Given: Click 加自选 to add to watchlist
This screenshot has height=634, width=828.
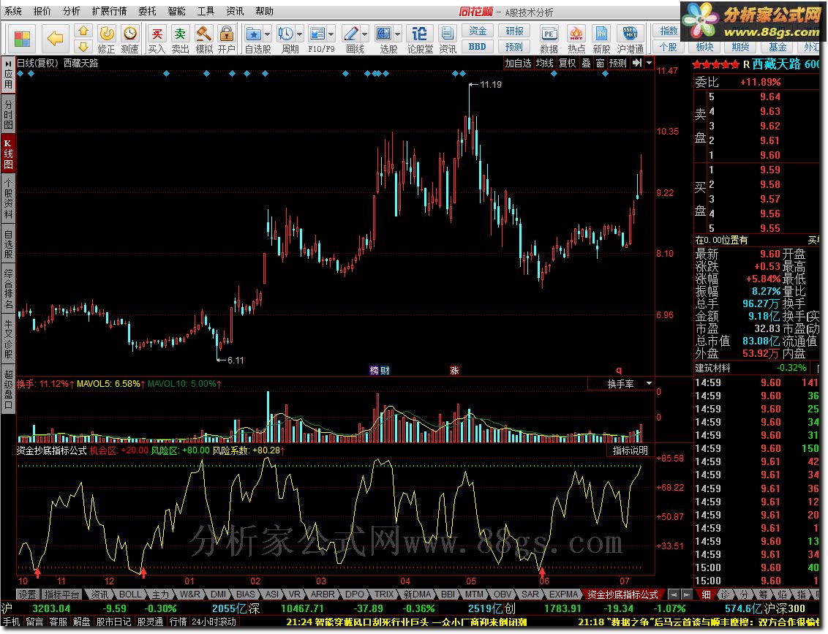Looking at the screenshot, I should (x=518, y=63).
